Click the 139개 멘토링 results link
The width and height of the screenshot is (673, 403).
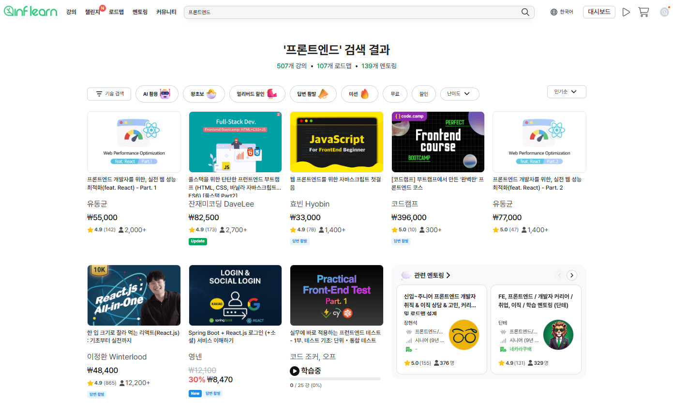point(379,66)
